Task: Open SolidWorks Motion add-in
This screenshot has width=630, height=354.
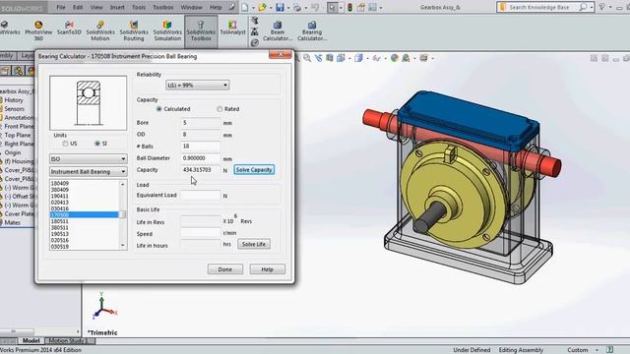Action: tap(100, 30)
